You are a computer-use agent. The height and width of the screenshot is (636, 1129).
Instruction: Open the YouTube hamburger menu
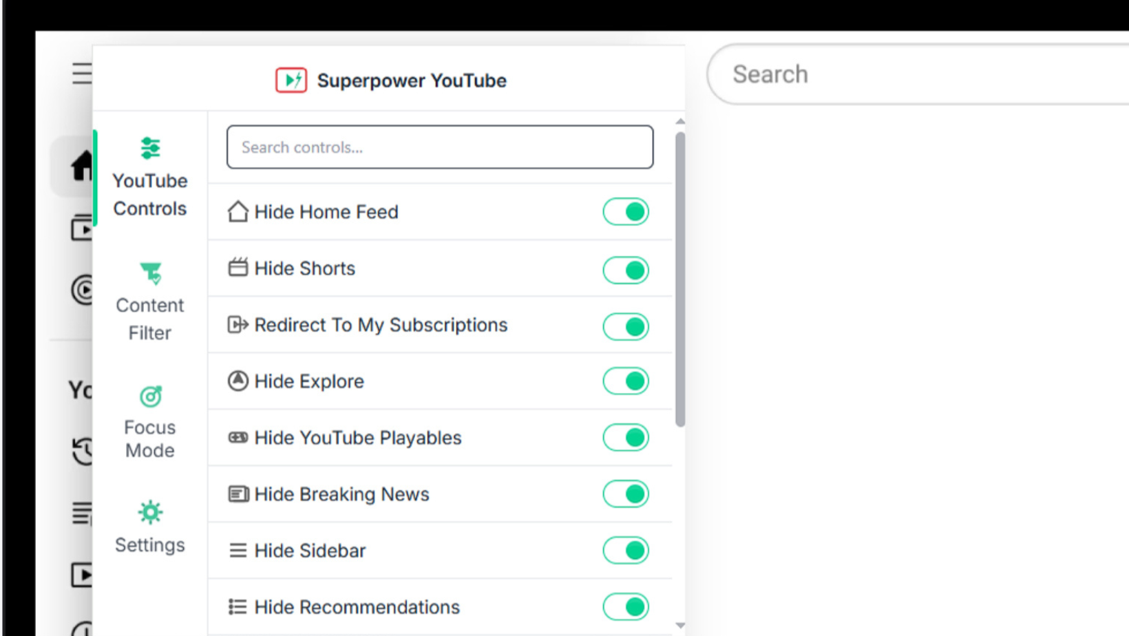click(x=81, y=74)
